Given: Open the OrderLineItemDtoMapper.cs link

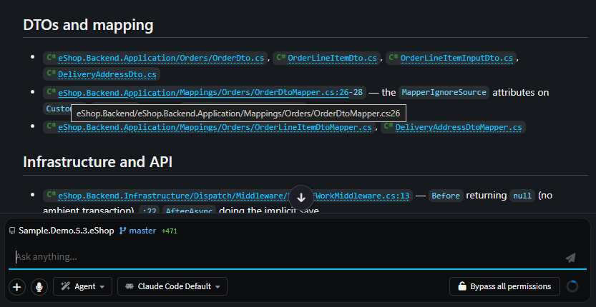Looking at the screenshot, I should (215, 127).
